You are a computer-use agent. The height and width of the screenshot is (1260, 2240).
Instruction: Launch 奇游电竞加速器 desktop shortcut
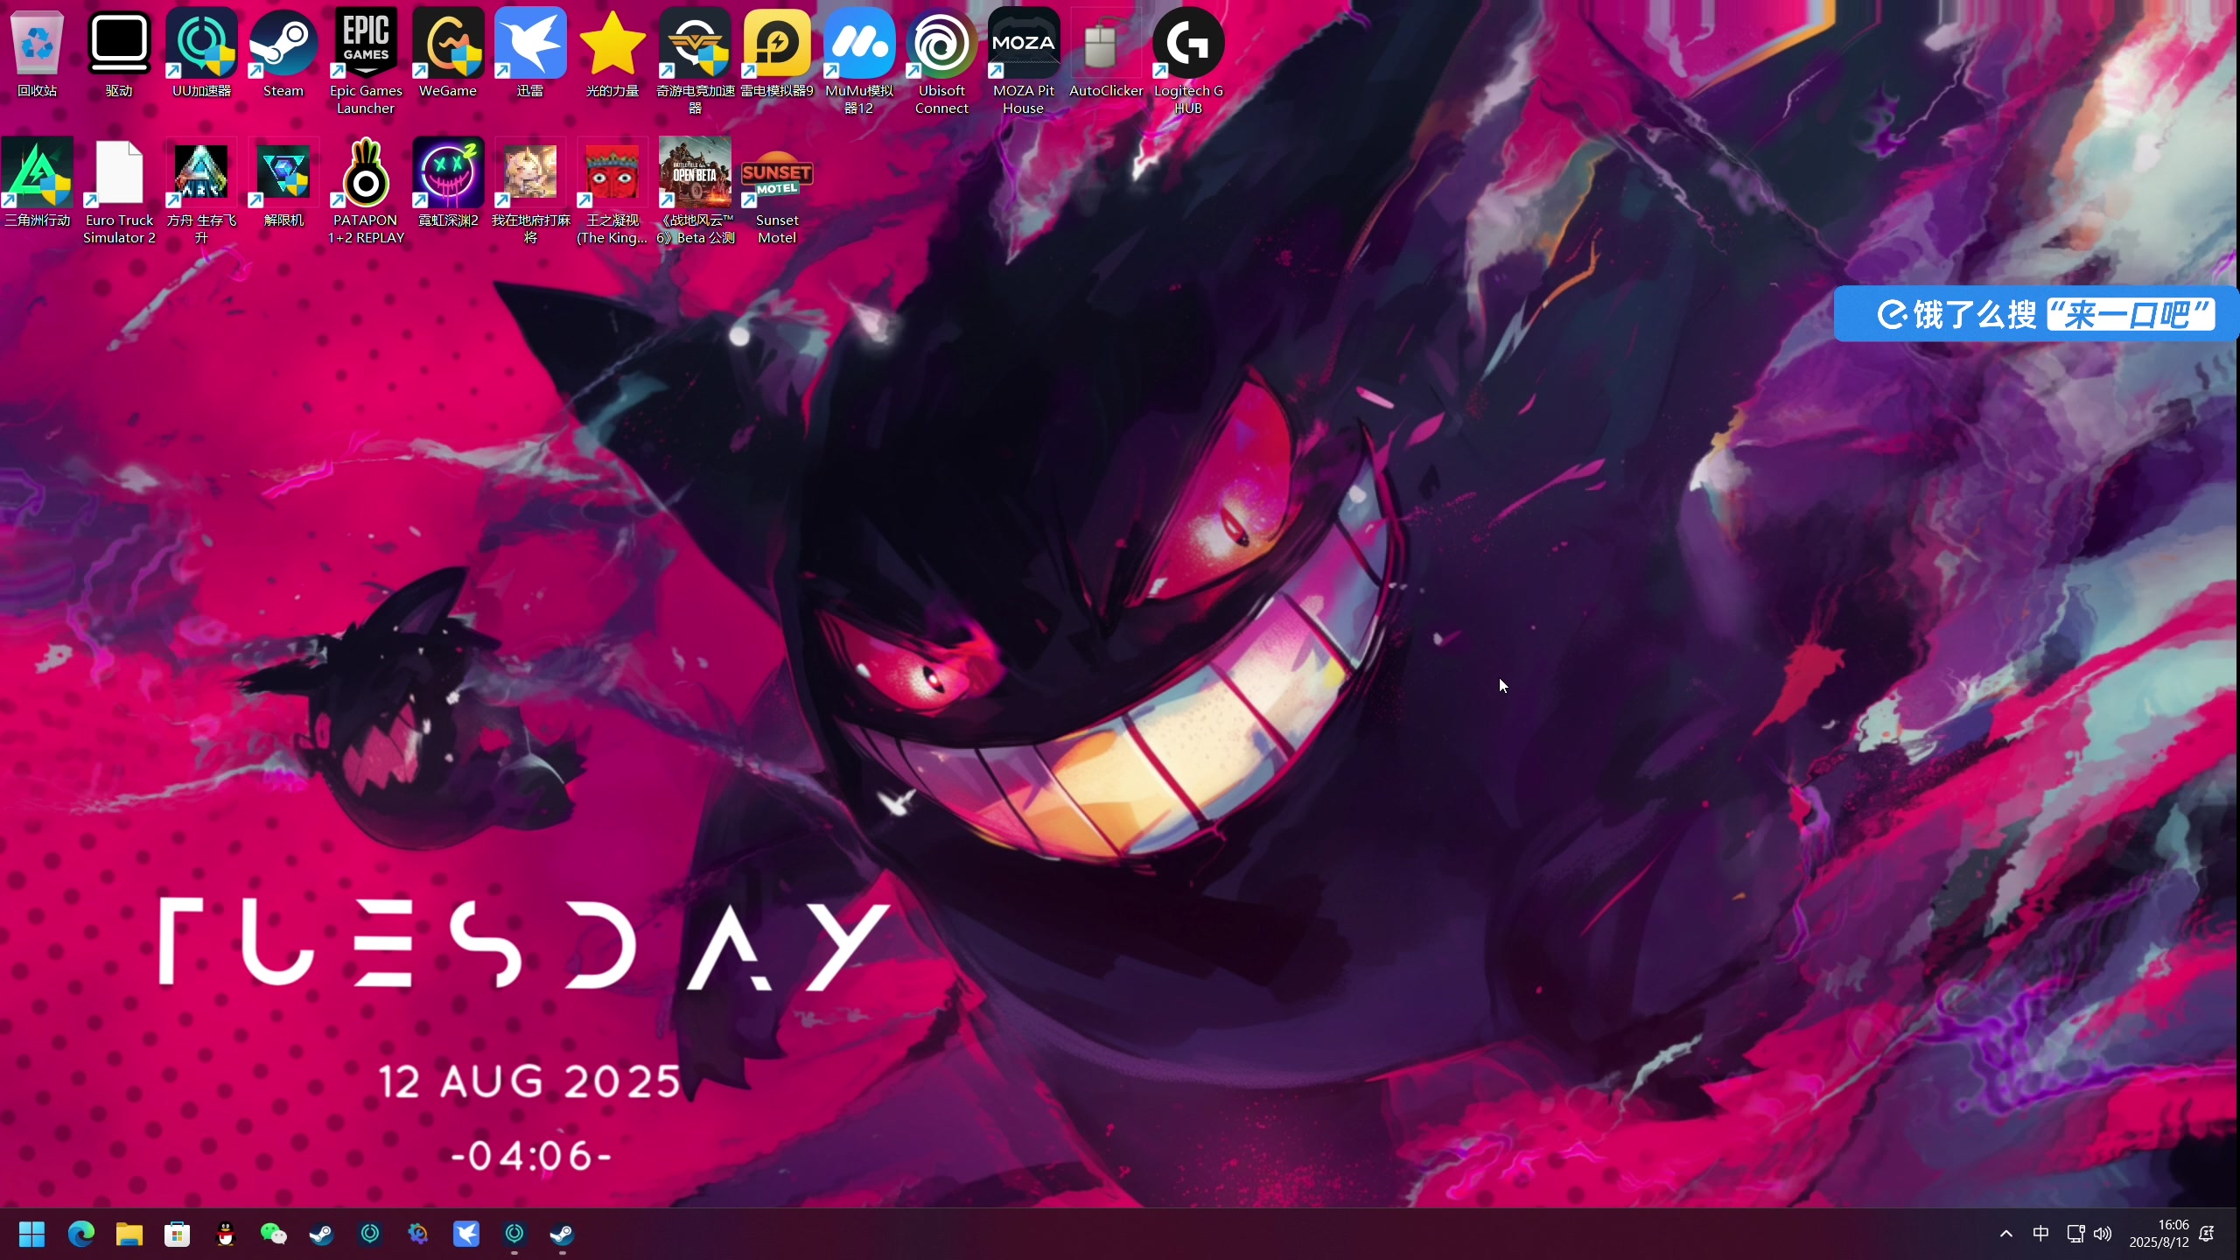pos(695,61)
